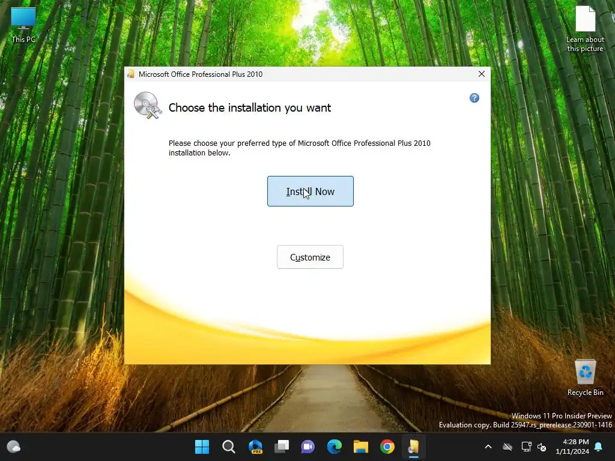Open the Windows Start menu
Image resolution: width=615 pixels, height=461 pixels.
202,447
